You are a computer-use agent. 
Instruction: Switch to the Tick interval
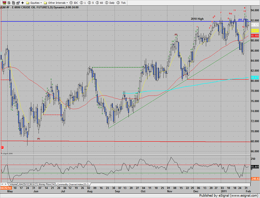(121, 3)
